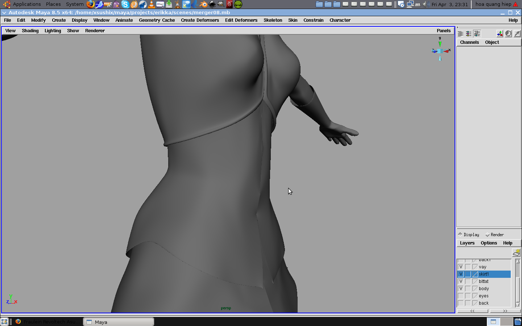Open the Layers menu in layer editor

[467, 243]
